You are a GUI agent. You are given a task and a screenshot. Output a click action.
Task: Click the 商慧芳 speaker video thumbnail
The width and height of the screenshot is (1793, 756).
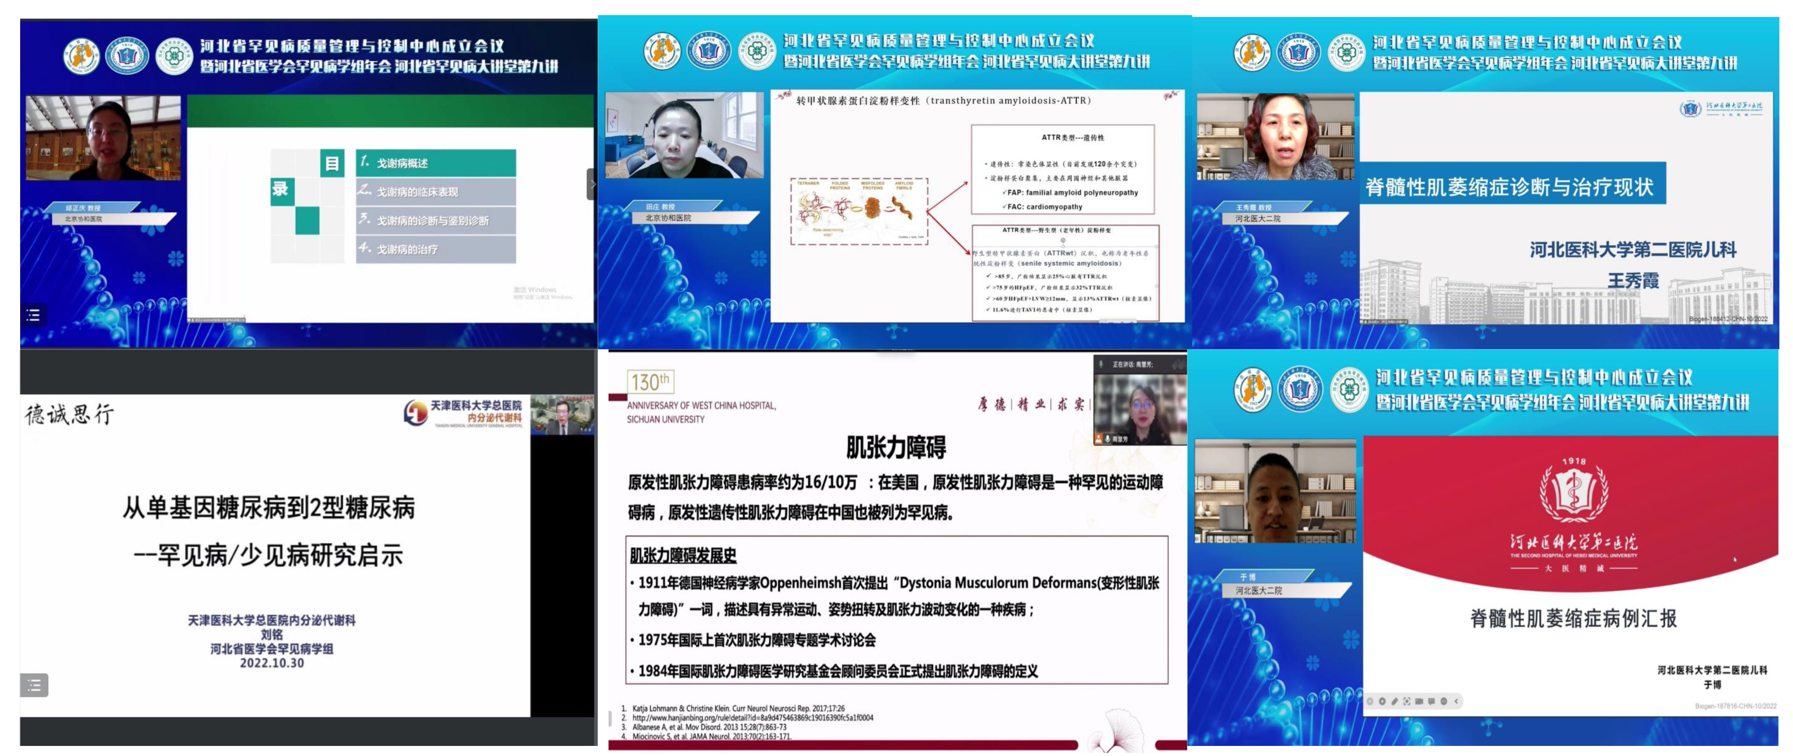click(x=1142, y=407)
